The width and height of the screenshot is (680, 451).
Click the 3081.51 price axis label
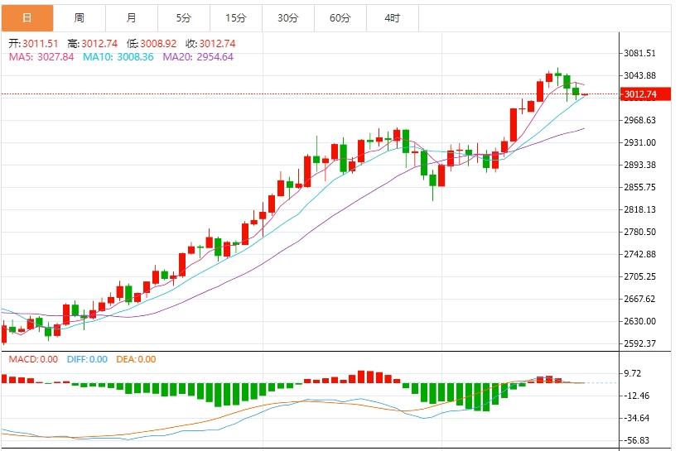pos(640,54)
